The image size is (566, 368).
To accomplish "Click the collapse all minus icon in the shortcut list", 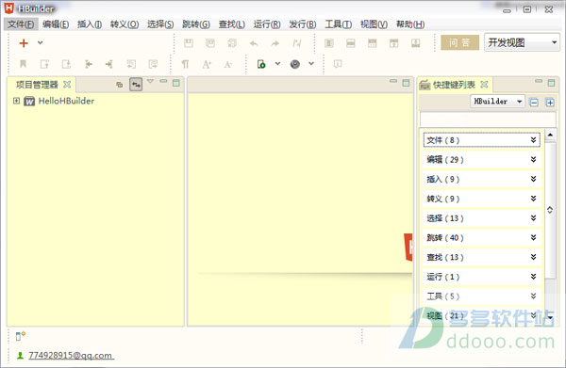I will [x=534, y=103].
